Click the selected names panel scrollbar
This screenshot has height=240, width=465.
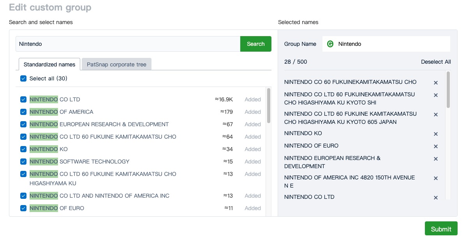448,90
